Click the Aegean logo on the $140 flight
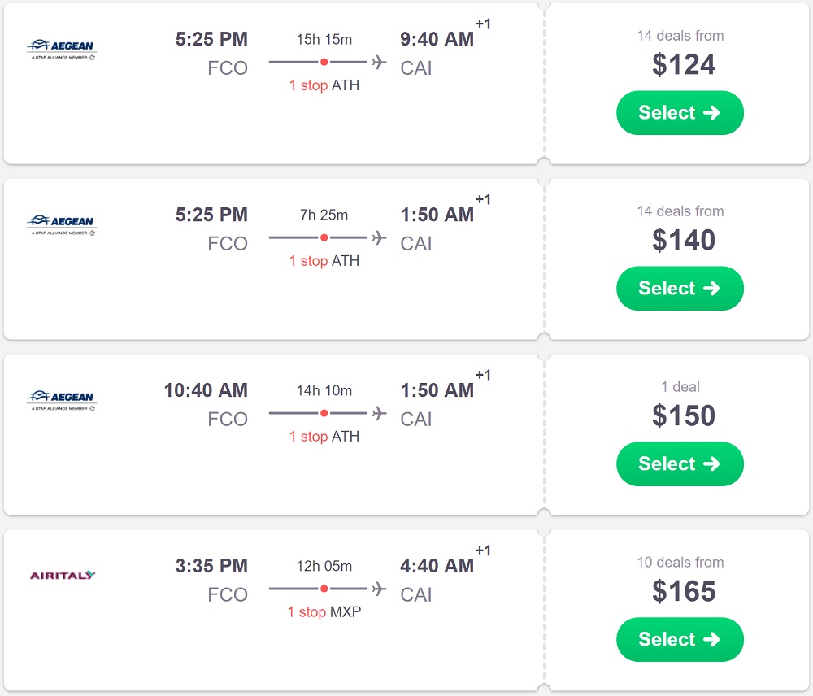 click(61, 225)
